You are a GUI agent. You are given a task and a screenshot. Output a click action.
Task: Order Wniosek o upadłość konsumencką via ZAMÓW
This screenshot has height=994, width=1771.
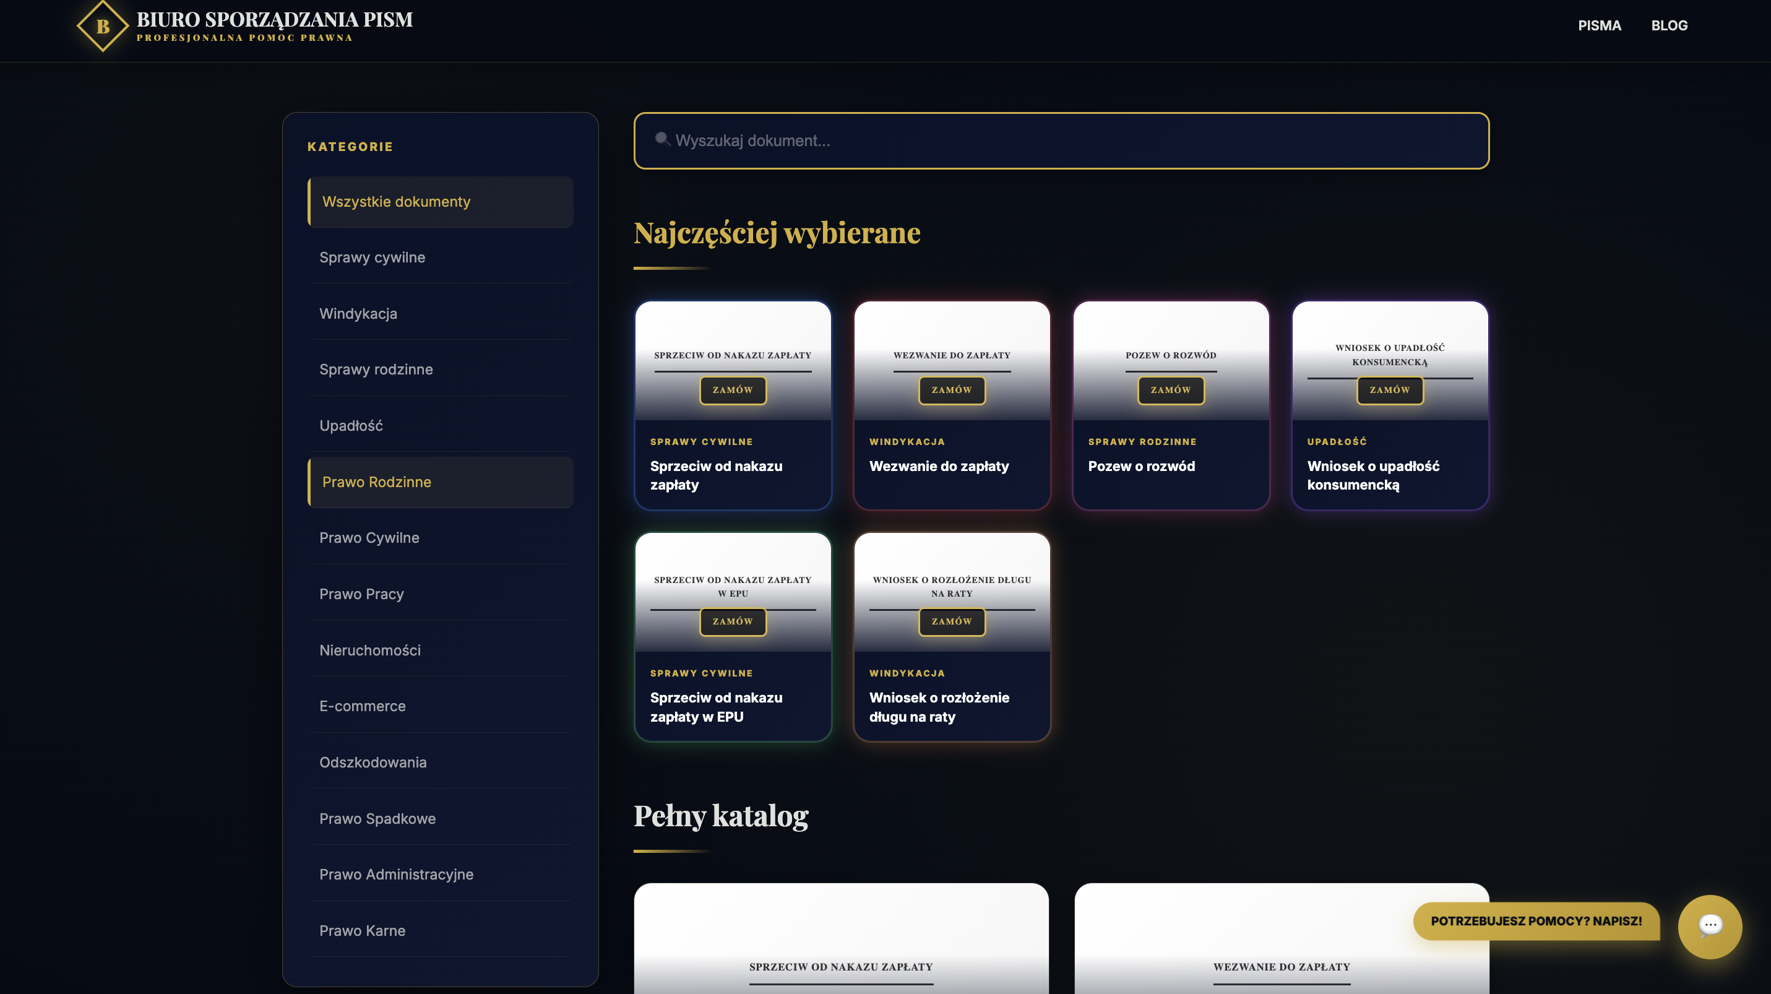point(1389,391)
